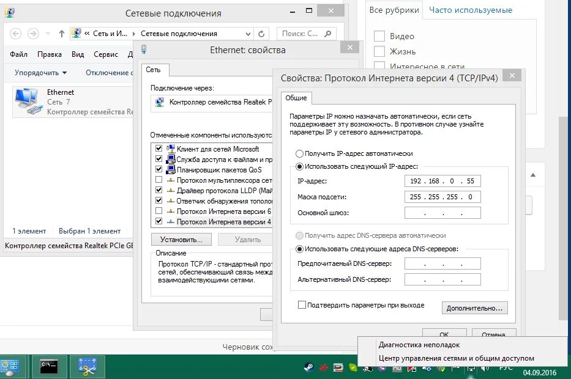Screen dimensions: 571x379
Task: Collapse the panel with up arrow
Action: (533, 175)
